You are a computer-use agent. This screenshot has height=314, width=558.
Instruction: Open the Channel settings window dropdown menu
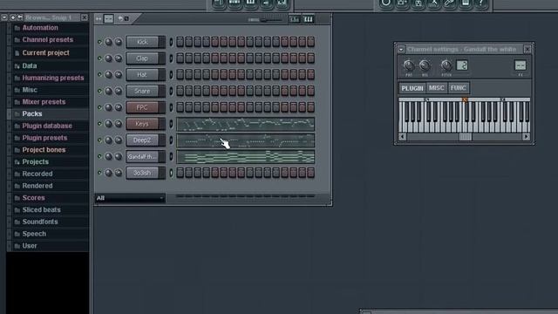pyautogui.click(x=401, y=49)
